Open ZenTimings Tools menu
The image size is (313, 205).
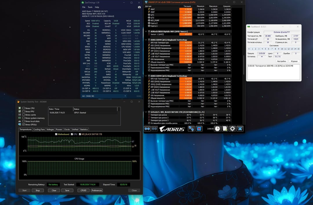point(90,7)
